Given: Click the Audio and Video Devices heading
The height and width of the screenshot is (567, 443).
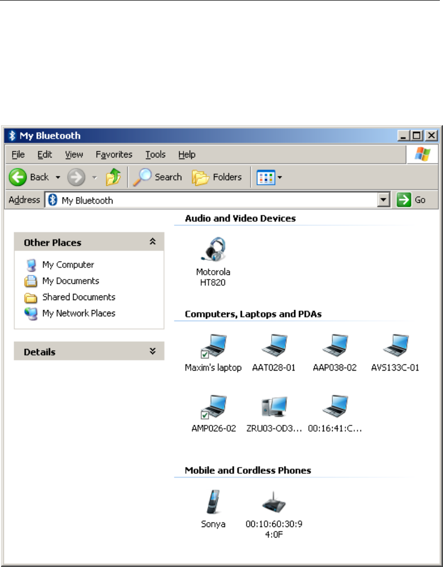Looking at the screenshot, I should tap(240, 218).
